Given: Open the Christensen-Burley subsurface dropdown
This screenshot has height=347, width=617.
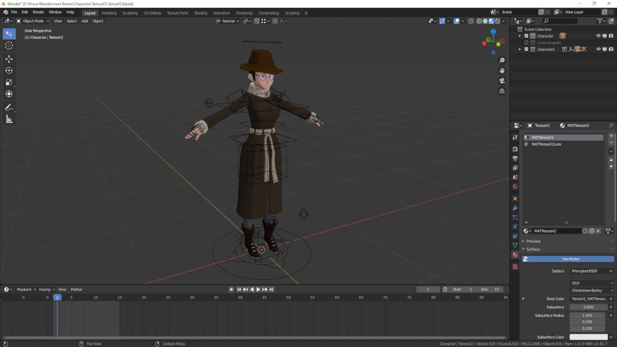Looking at the screenshot, I should coord(592,290).
